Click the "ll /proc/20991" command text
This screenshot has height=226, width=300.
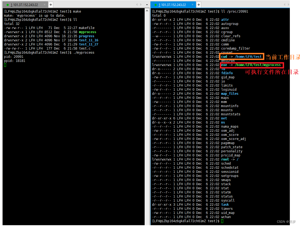click(x=235, y=12)
